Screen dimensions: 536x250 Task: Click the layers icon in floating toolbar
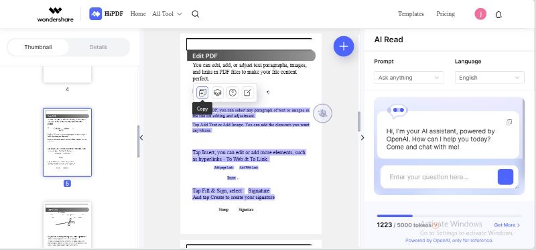[x=217, y=92]
